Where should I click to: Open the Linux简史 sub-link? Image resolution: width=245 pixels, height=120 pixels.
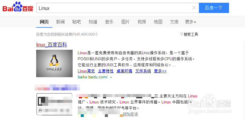(86, 71)
